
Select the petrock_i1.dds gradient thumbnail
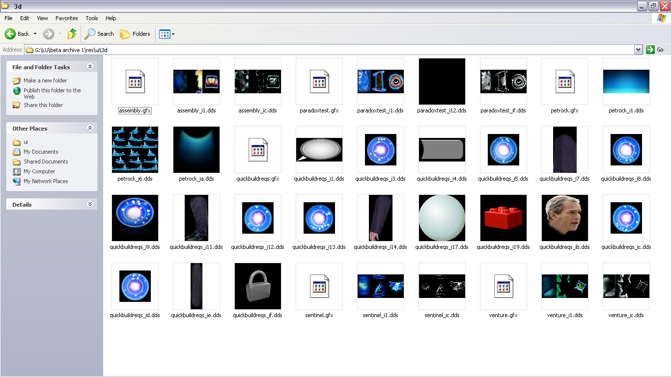coord(626,81)
